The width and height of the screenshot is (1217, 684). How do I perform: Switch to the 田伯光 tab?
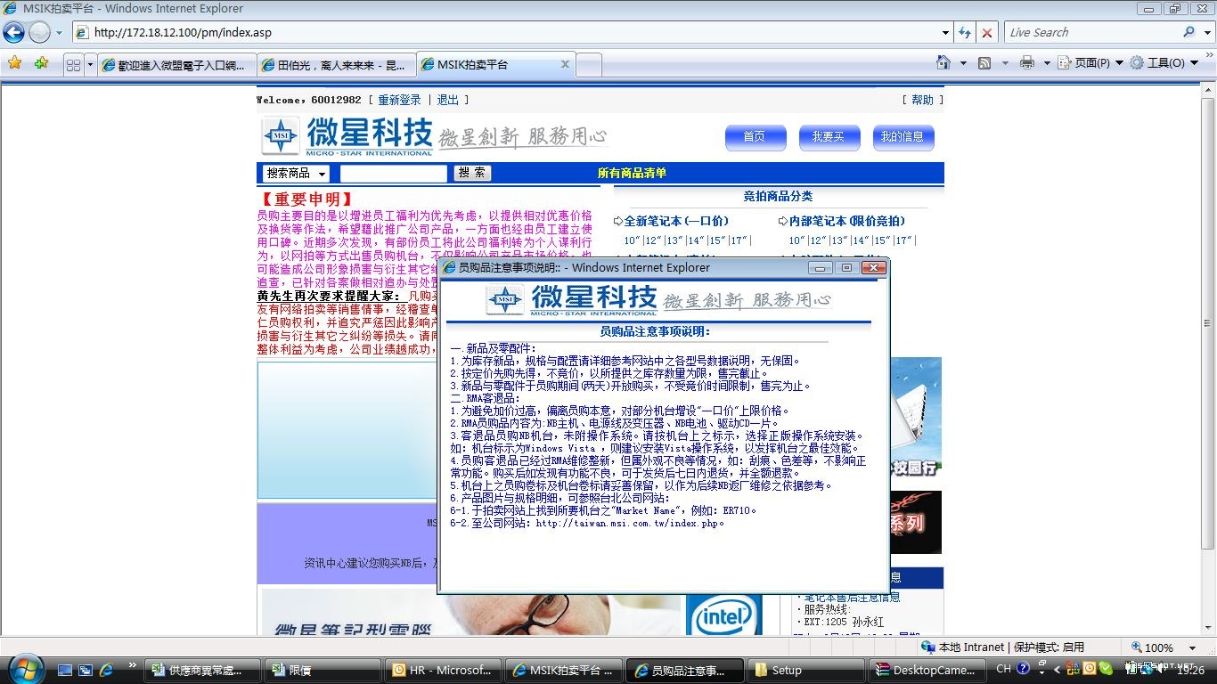click(x=335, y=65)
